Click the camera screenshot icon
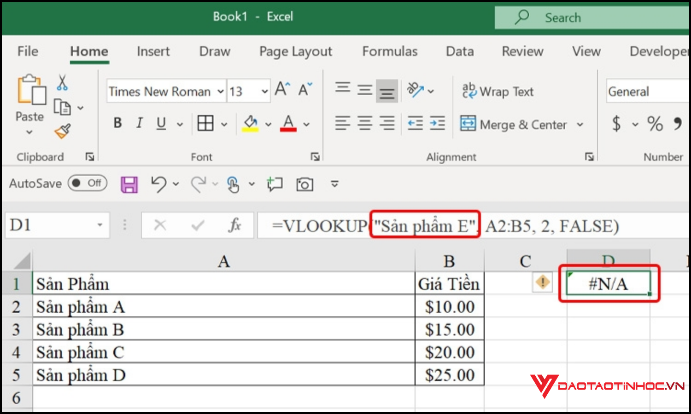Viewport: 691px width, 414px height. [x=305, y=184]
